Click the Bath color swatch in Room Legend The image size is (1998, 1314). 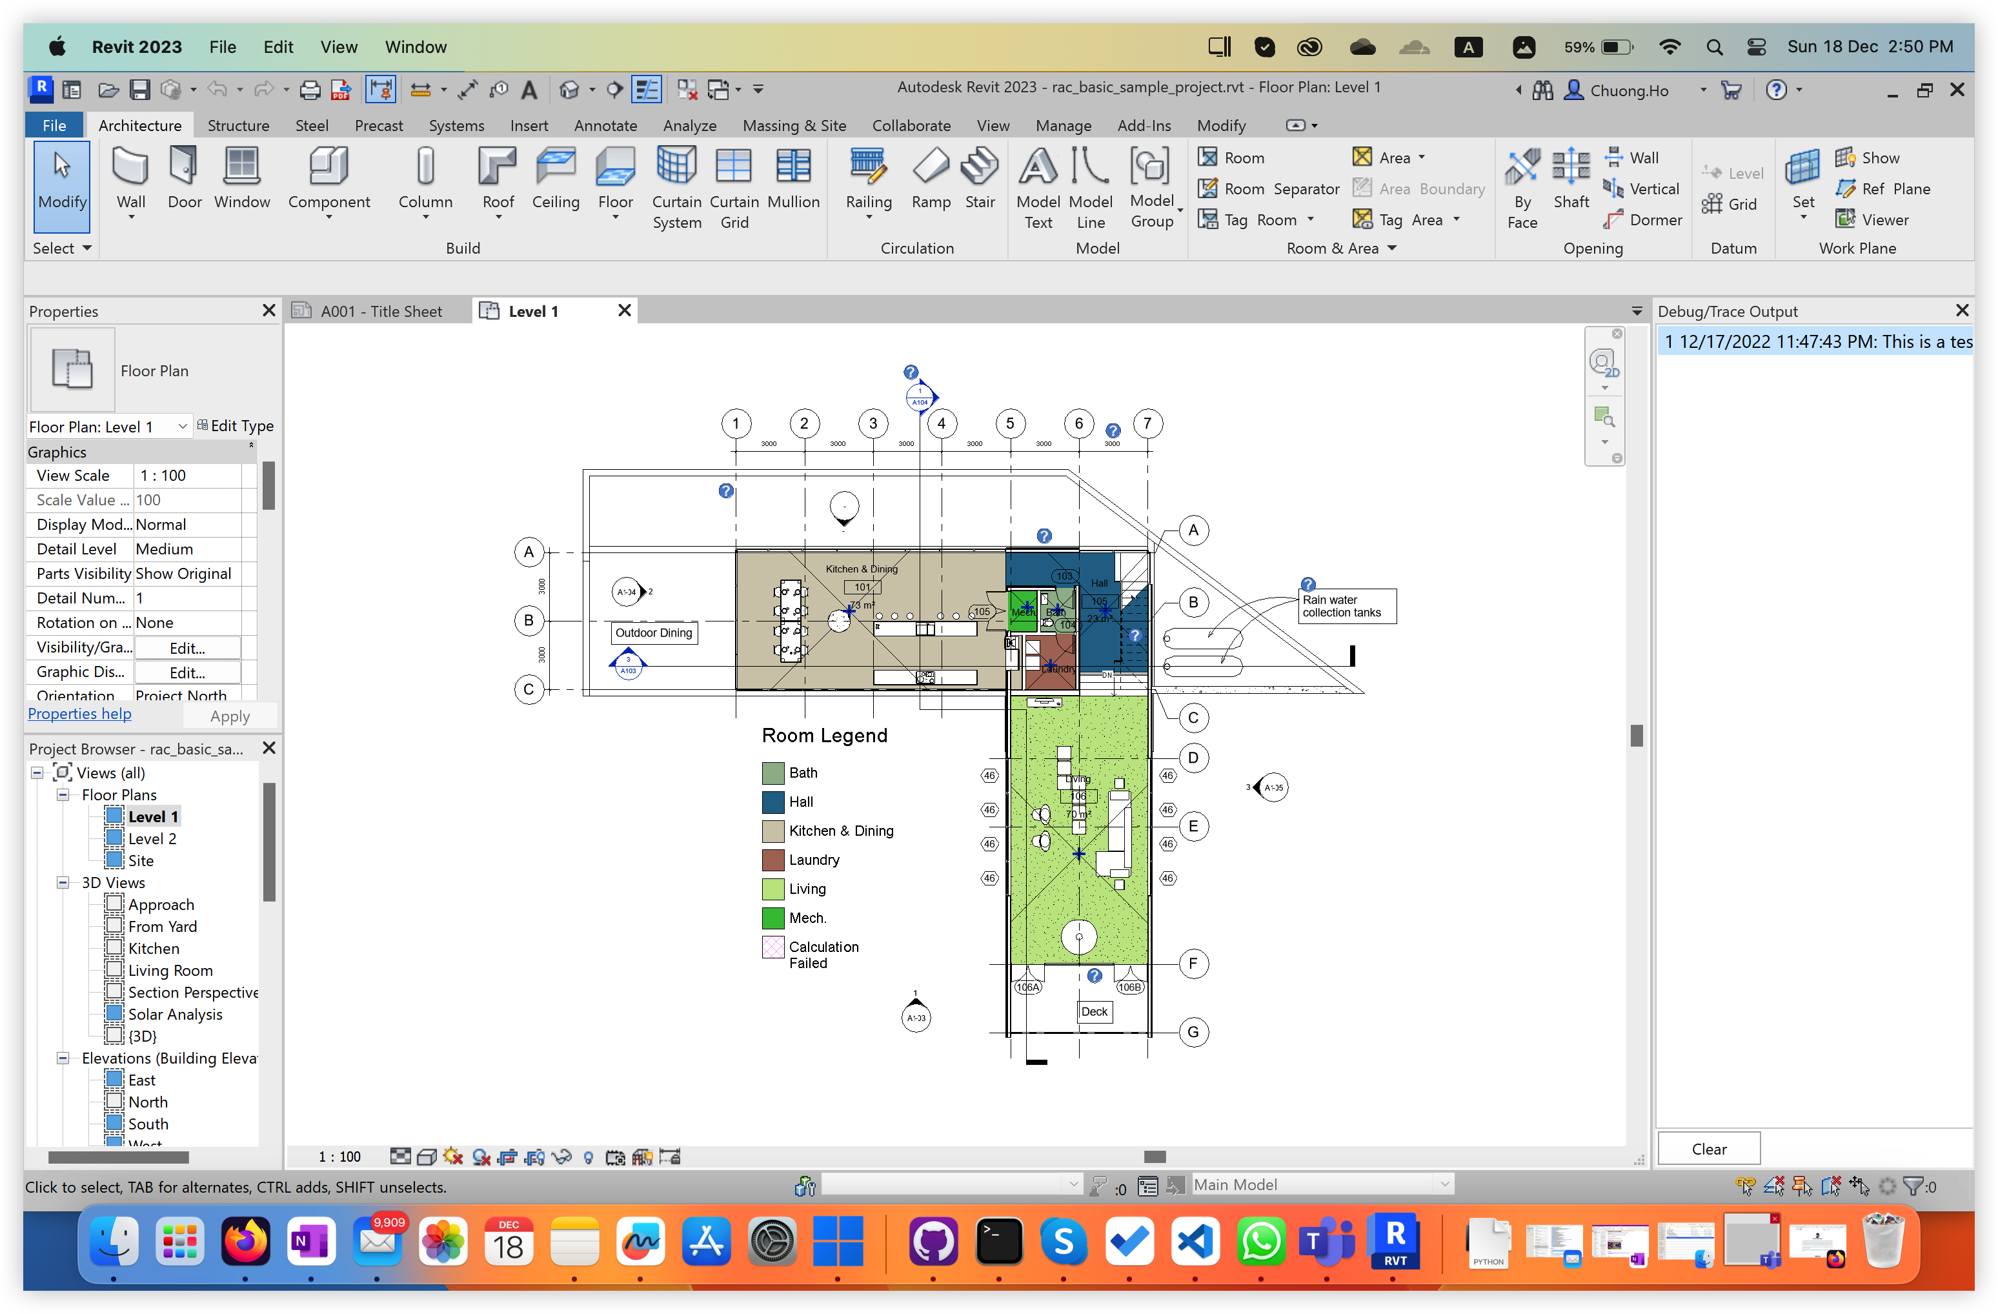tap(772, 773)
